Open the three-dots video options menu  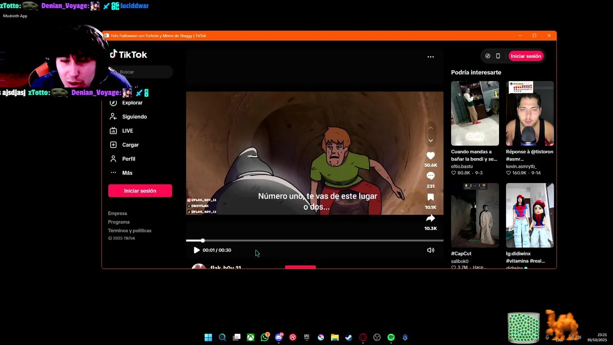point(431,57)
